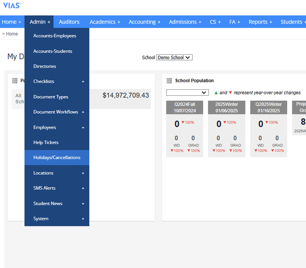
Task: Open the CS menu
Action: coord(215,22)
